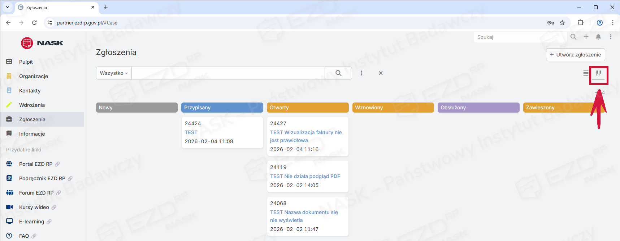Bookmark this page with star icon
The height and width of the screenshot is (241, 620).
(562, 23)
